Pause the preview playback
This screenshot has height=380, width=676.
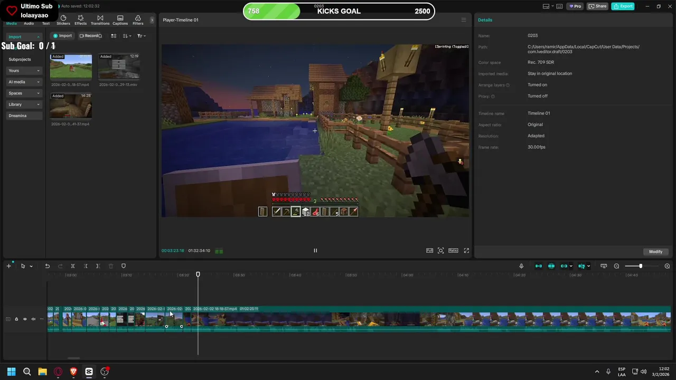tap(315, 251)
